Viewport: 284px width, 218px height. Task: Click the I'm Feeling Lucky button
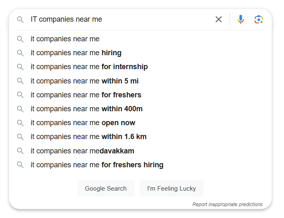coord(172,189)
